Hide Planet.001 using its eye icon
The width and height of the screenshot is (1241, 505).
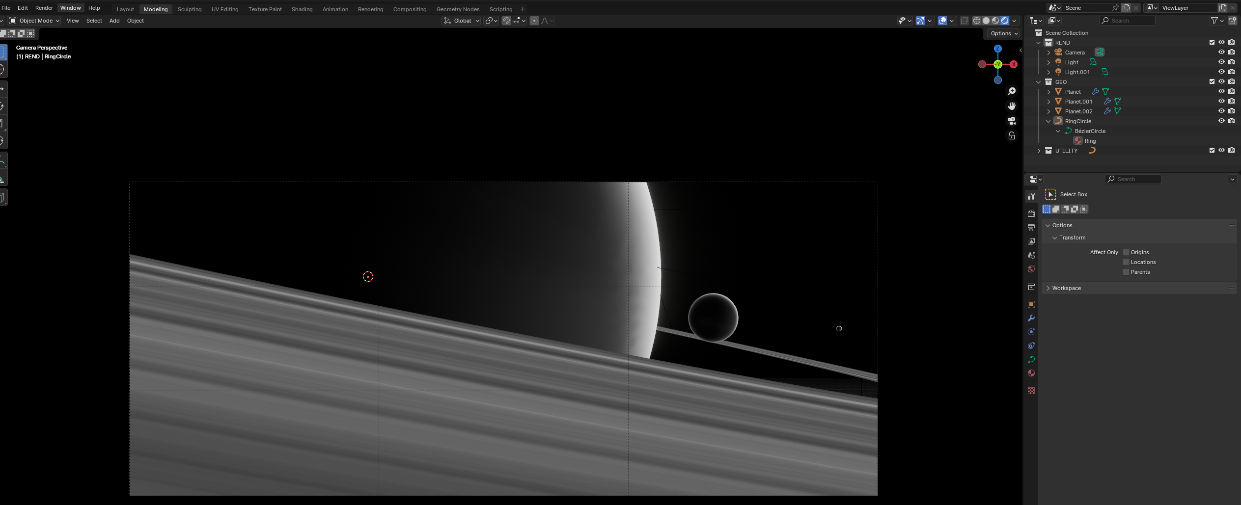pyautogui.click(x=1221, y=101)
